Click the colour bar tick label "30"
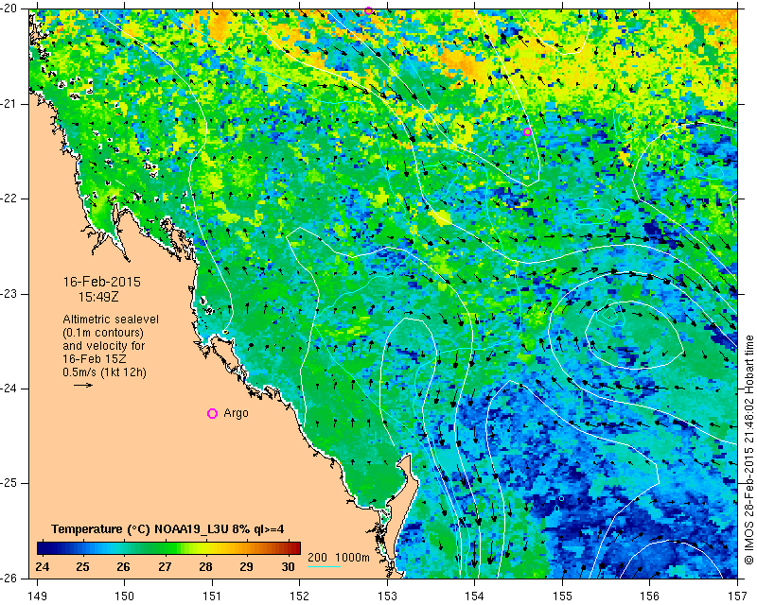 click(x=288, y=566)
